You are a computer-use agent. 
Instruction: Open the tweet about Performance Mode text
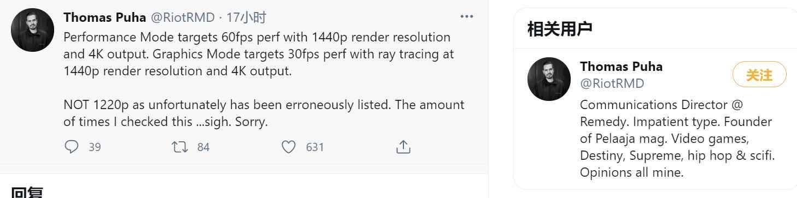[264, 80]
